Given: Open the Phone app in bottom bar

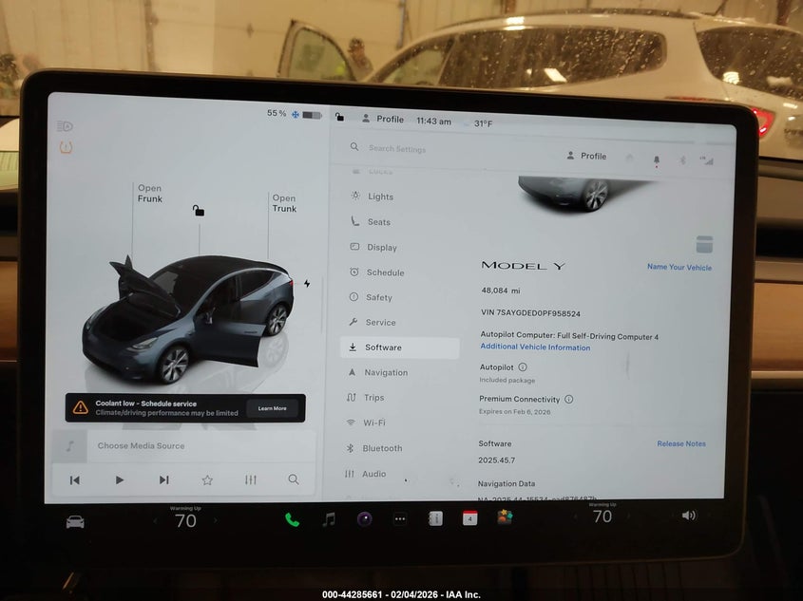Looking at the screenshot, I should click(292, 519).
